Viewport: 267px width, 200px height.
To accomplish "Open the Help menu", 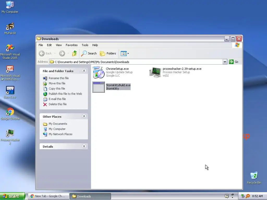I will click(x=95, y=45).
